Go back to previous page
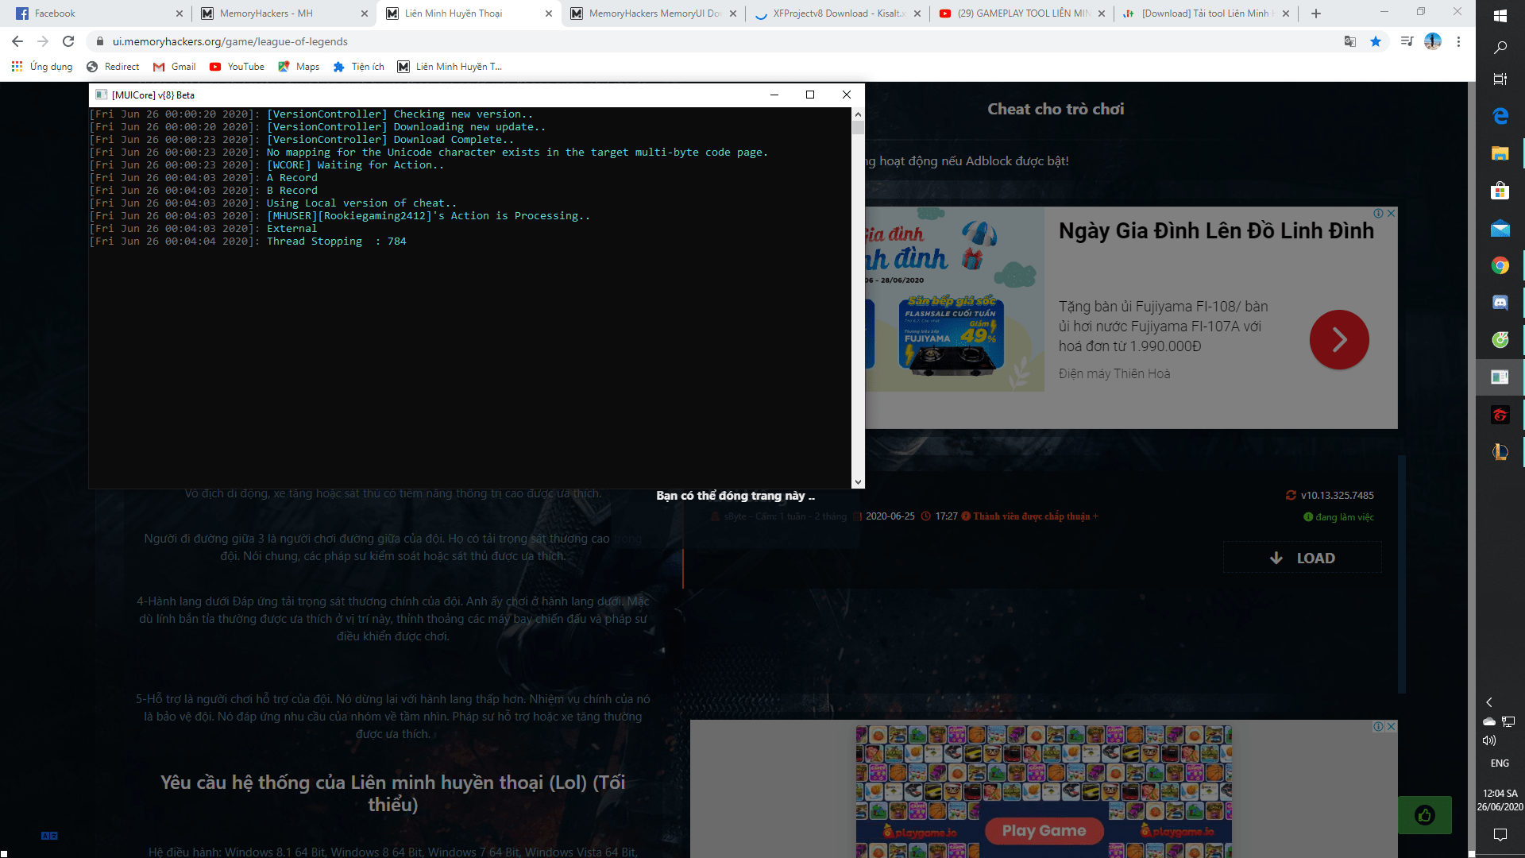1525x858 pixels. (x=17, y=41)
